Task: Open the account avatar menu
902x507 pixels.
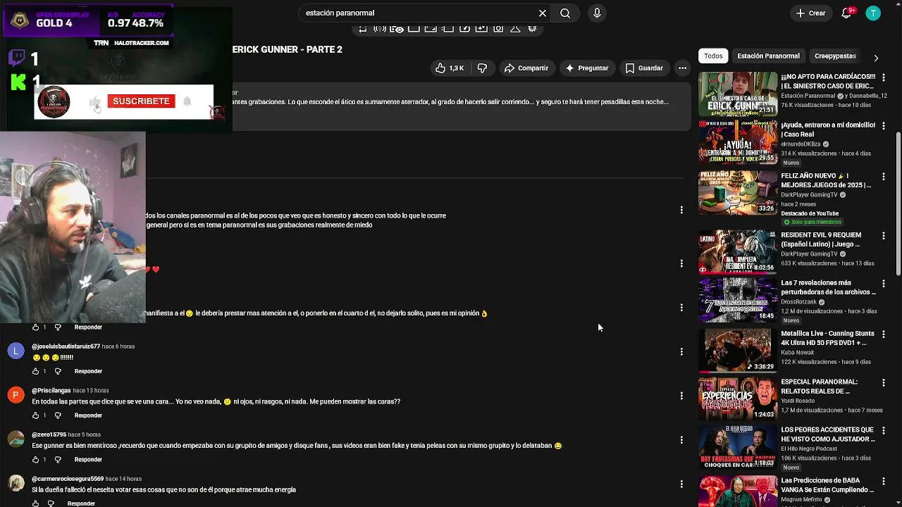Action: click(873, 13)
